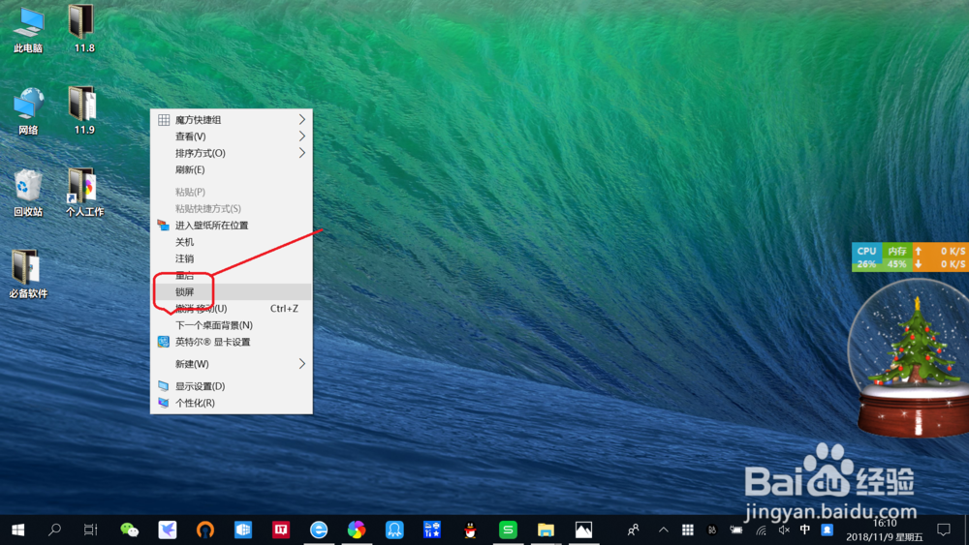Open the orange headphone app in taskbar

point(205,530)
